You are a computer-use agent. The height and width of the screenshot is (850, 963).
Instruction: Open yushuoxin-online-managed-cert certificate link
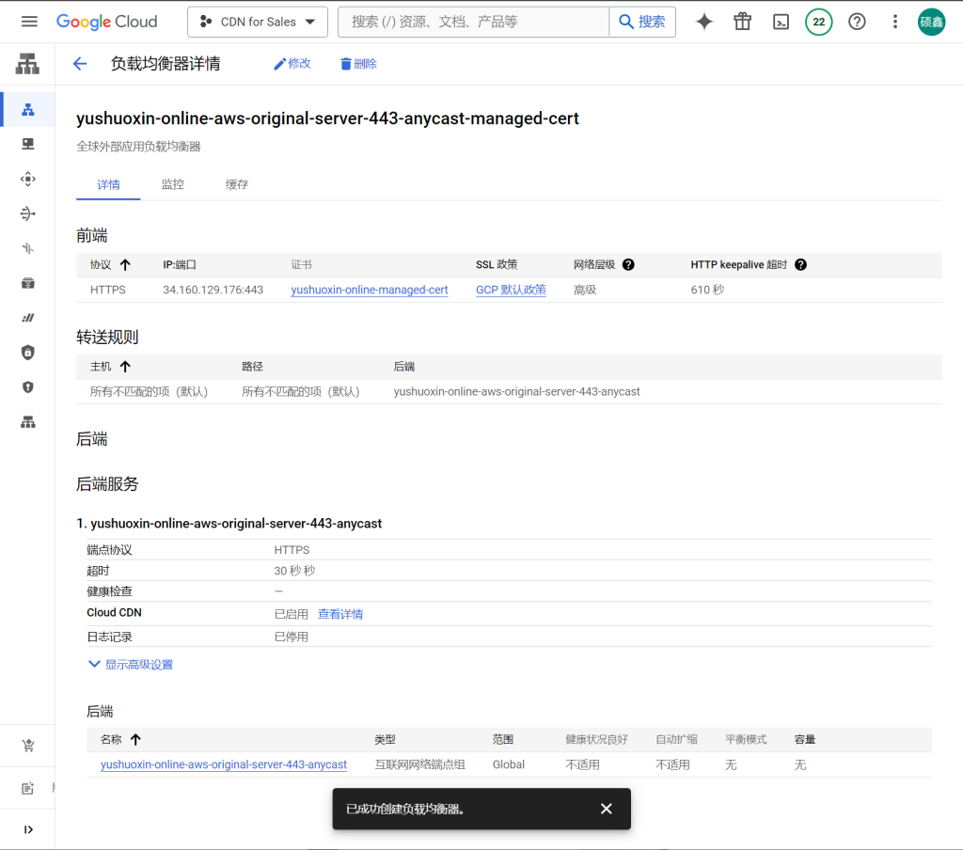(x=370, y=291)
